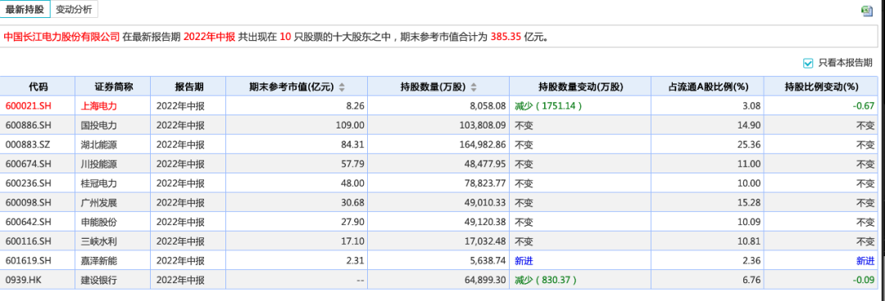Click the 减少 ( 830.37 ) change value
The height and width of the screenshot is (301, 885).
pos(546,280)
